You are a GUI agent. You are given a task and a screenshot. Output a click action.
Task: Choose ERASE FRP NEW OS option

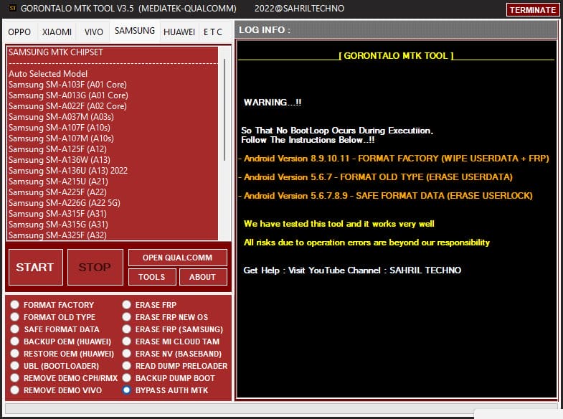pyautogui.click(x=165, y=317)
